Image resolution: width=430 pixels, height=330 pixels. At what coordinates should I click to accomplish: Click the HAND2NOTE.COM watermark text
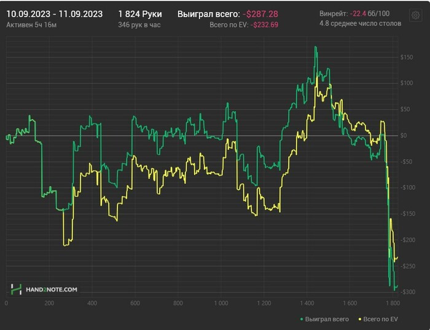tap(52, 289)
